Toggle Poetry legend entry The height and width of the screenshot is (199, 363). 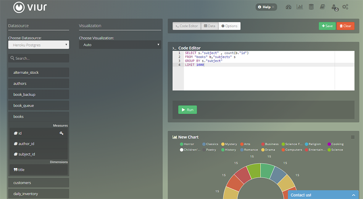click(x=209, y=150)
